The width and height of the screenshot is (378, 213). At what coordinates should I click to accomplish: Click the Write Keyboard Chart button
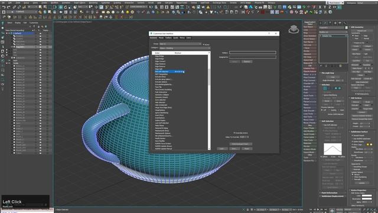(240, 144)
